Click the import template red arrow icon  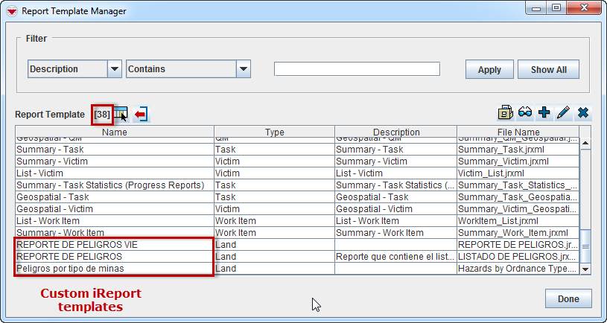tap(141, 114)
